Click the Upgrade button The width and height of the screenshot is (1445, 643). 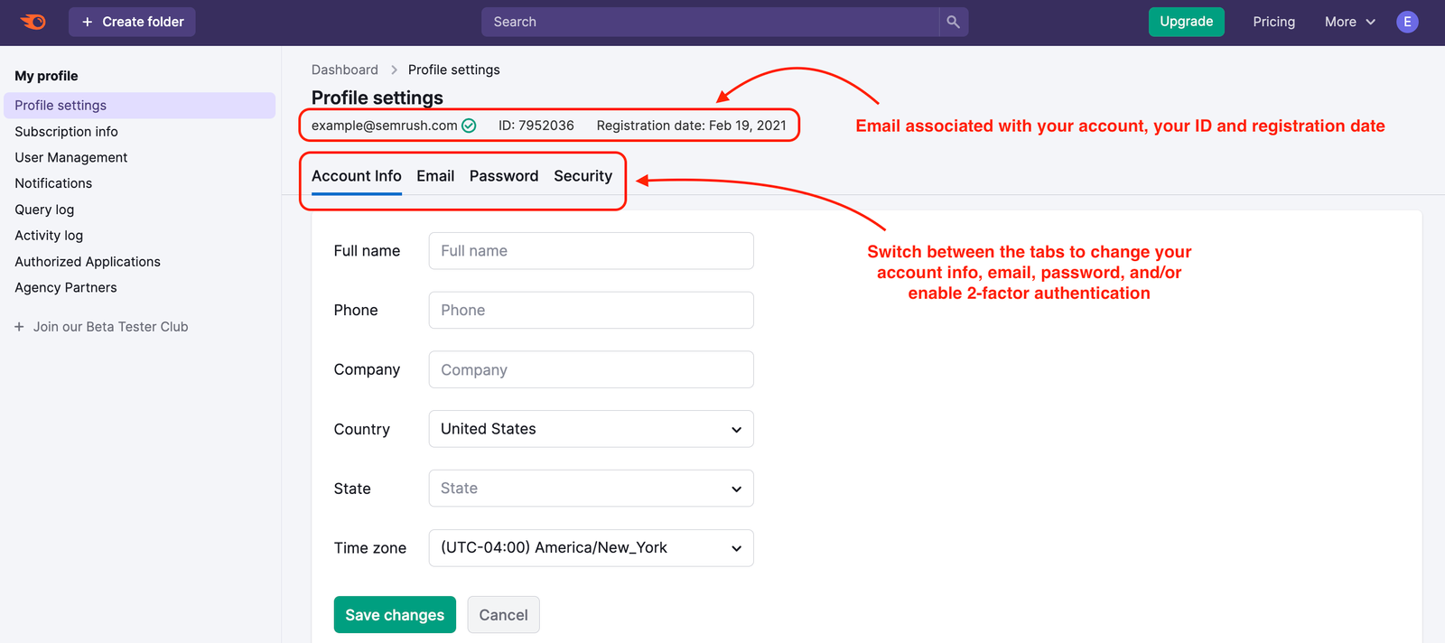1186,21
